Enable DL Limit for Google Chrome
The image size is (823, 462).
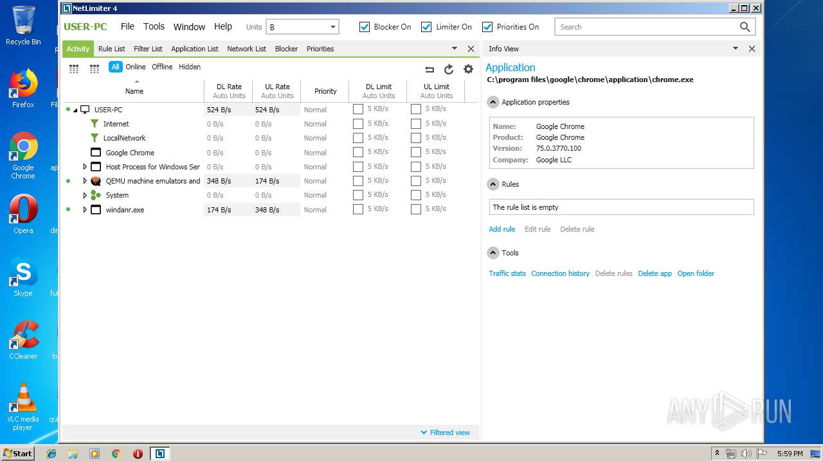click(358, 152)
